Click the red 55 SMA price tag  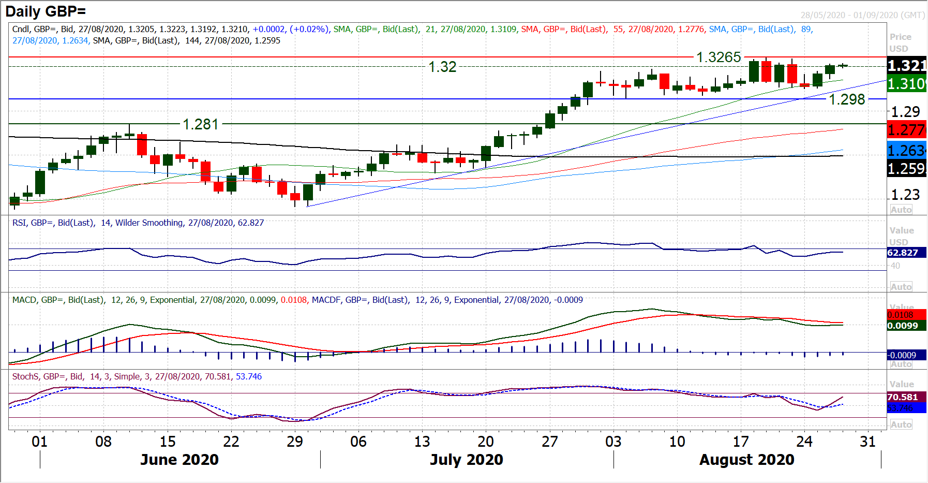(906, 129)
